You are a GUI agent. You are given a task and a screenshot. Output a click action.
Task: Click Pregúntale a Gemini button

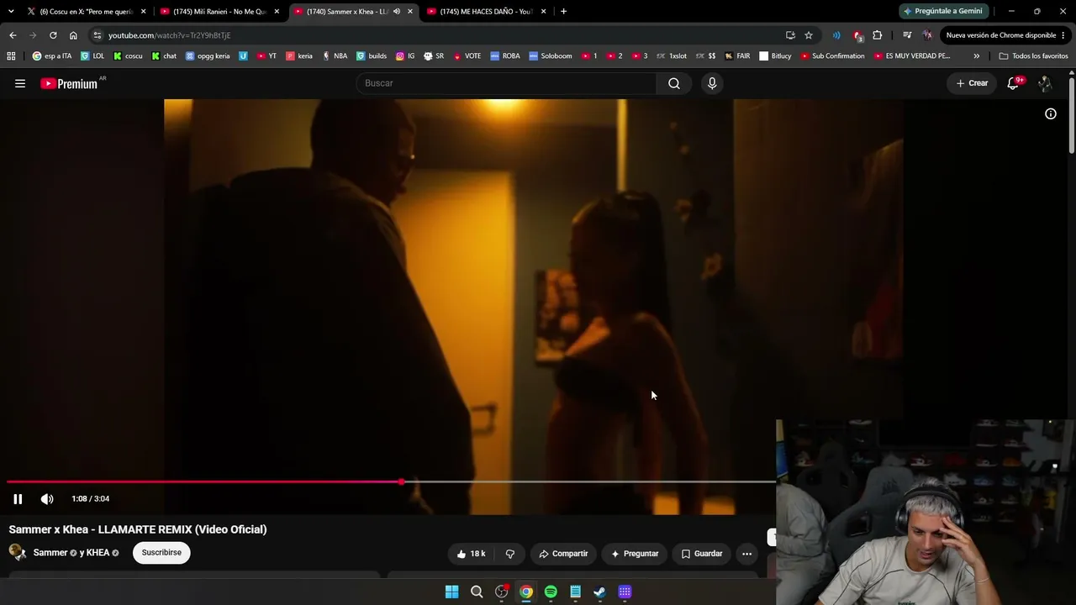943,12
